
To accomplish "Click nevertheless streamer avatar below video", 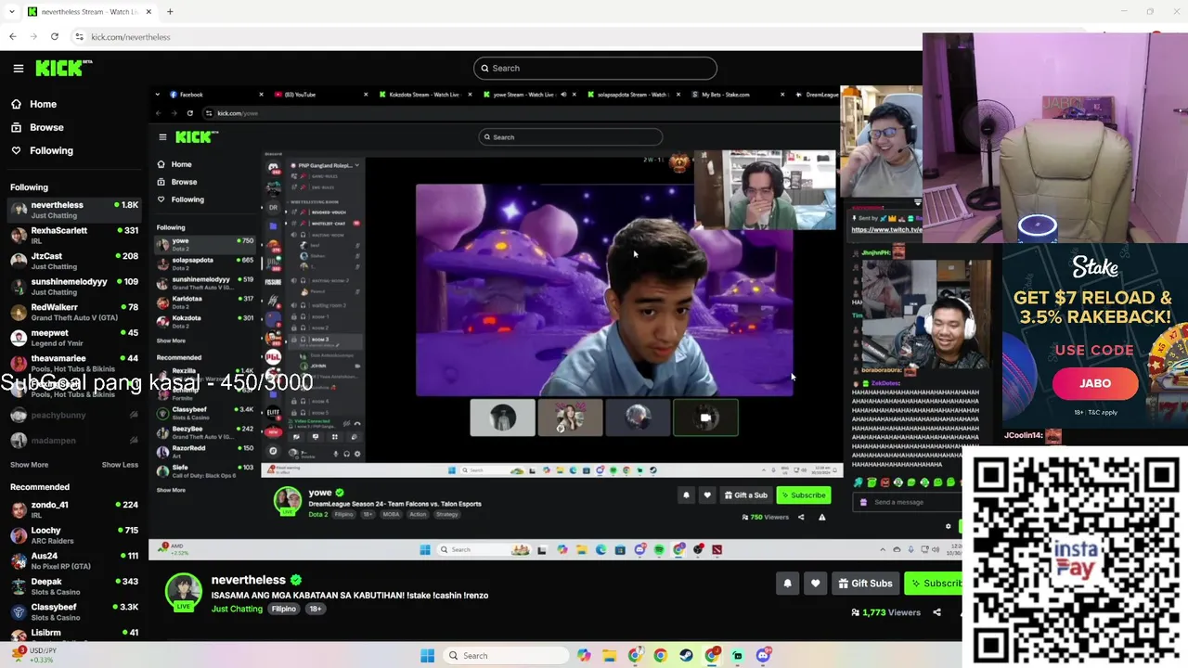I will (x=184, y=592).
